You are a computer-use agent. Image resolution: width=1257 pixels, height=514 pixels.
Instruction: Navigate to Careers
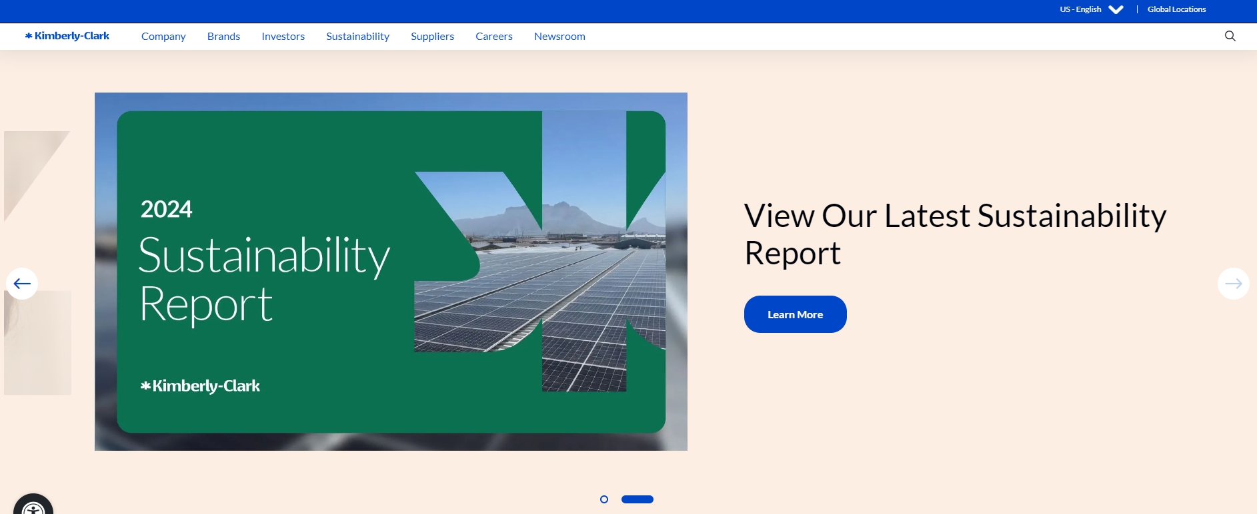493,37
